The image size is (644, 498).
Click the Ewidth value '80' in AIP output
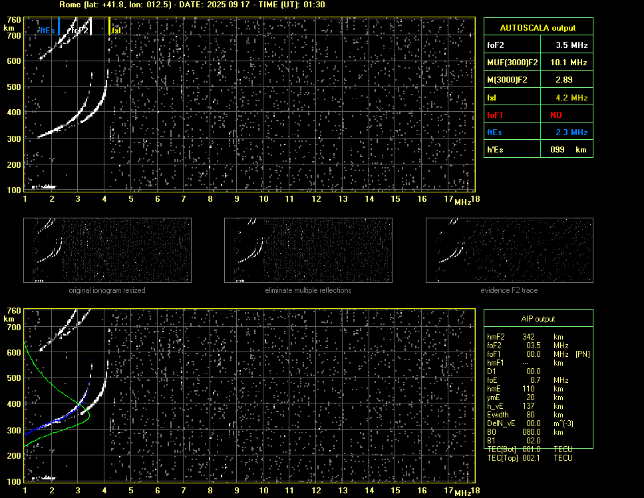point(531,415)
